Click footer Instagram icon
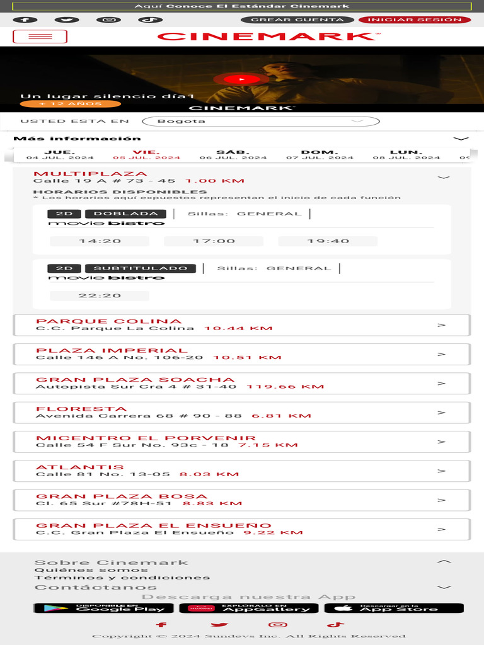 click(x=278, y=625)
